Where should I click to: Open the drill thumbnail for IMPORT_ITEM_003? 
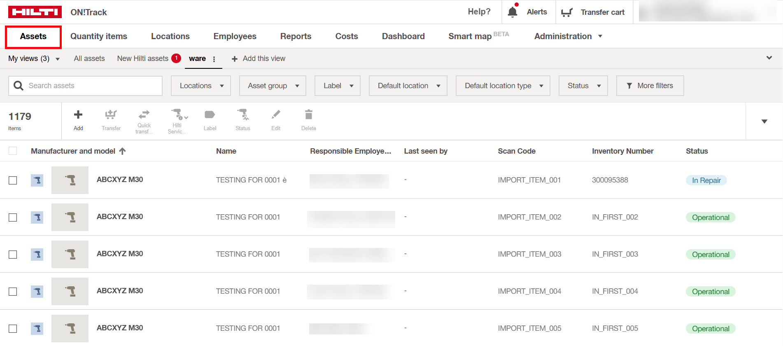70,254
